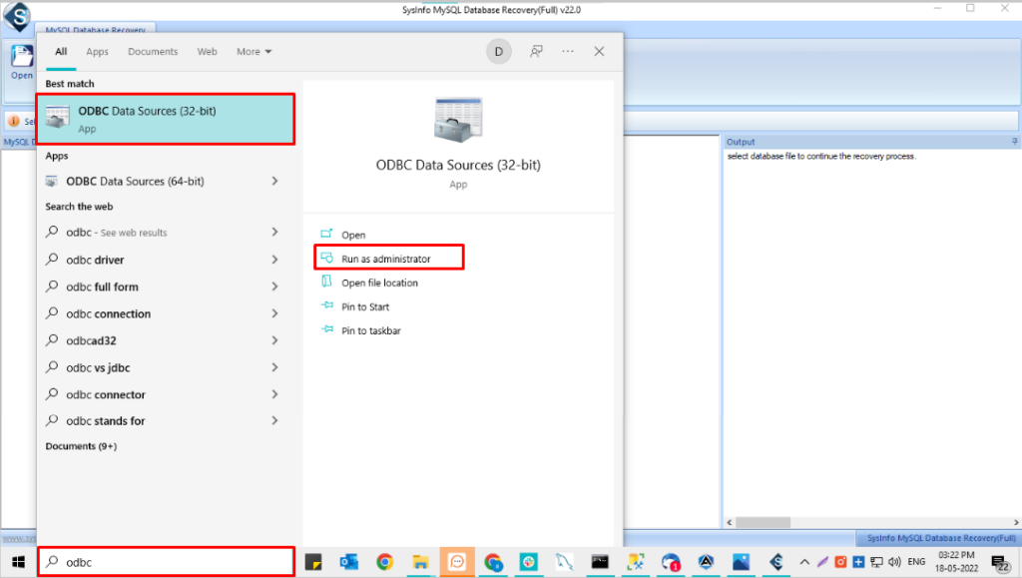Open the three-dots options in search panel
This screenshot has width=1022, height=578.
(568, 51)
